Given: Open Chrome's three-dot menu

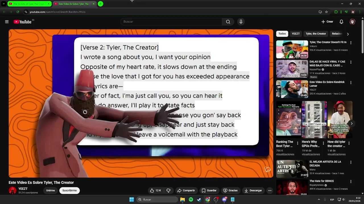Looking at the screenshot, I should 360,12.
